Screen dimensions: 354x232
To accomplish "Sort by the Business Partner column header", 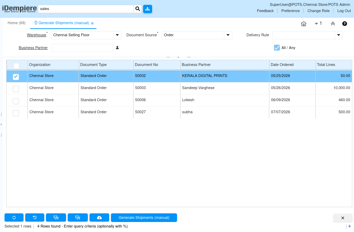I will pos(225,65).
